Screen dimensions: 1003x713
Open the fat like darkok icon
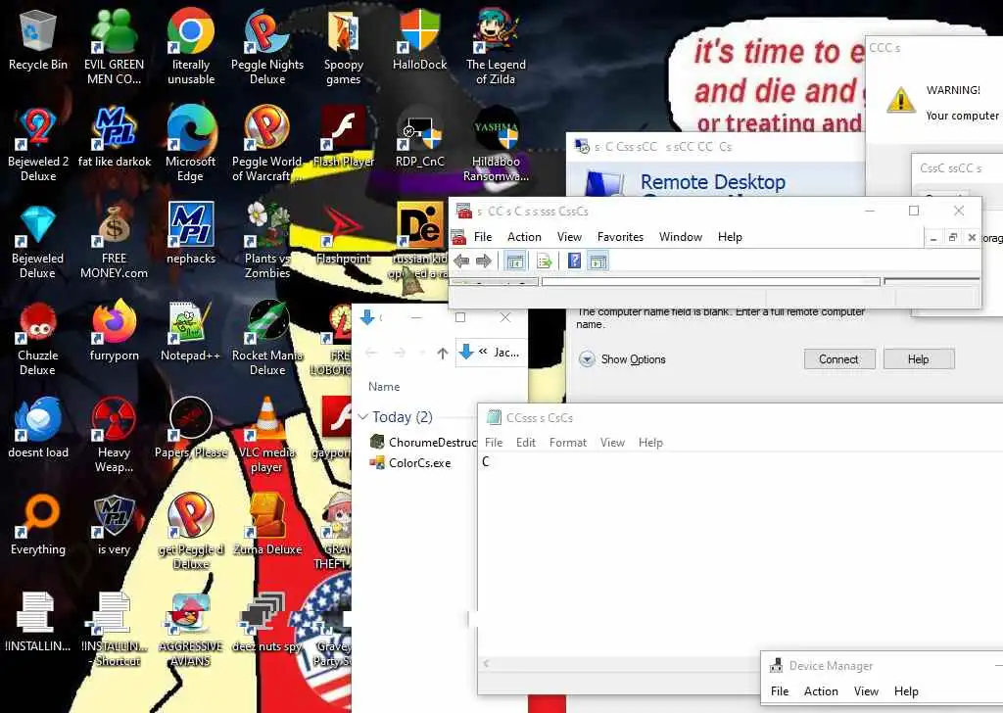(115, 137)
